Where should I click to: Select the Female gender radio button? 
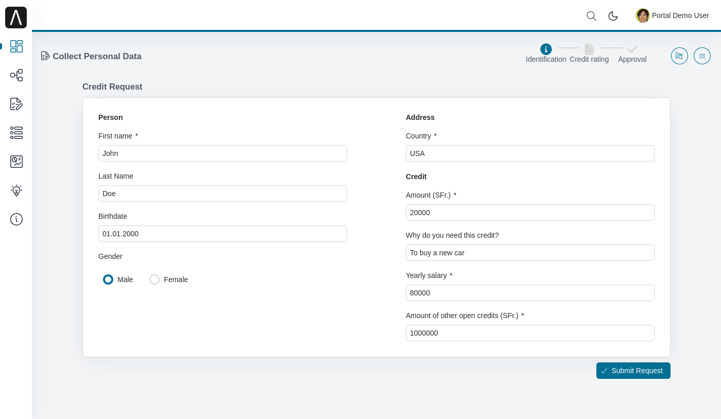click(154, 280)
